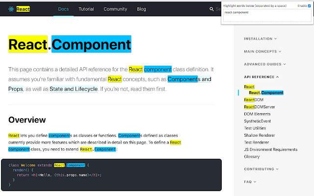Open the Test Utilities sidebar link
The width and height of the screenshot is (314, 196).
255,128
